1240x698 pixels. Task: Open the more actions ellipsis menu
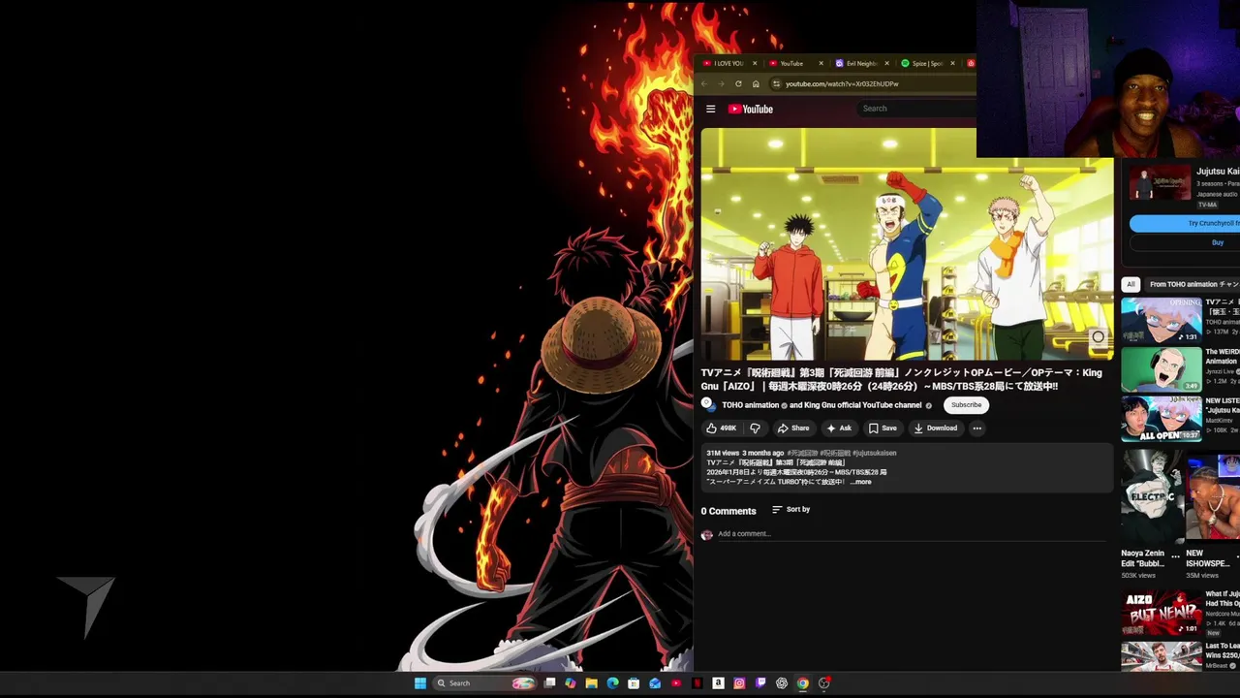click(976, 428)
